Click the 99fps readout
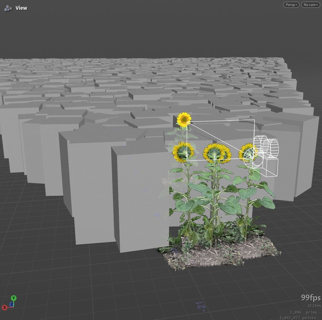The image size is (322, 320). pyautogui.click(x=311, y=297)
